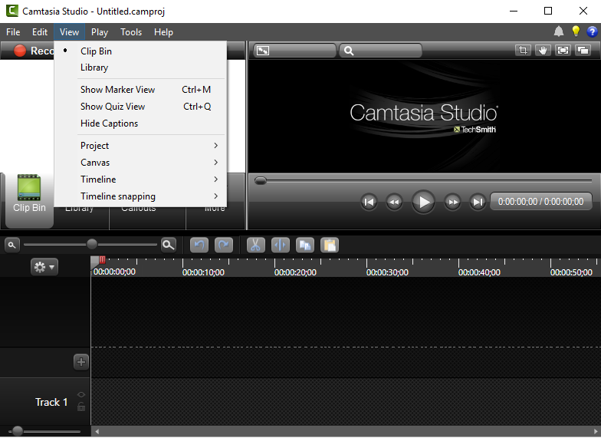This screenshot has height=438, width=601.
Task: Click the Track 1 label
Action: click(51, 402)
